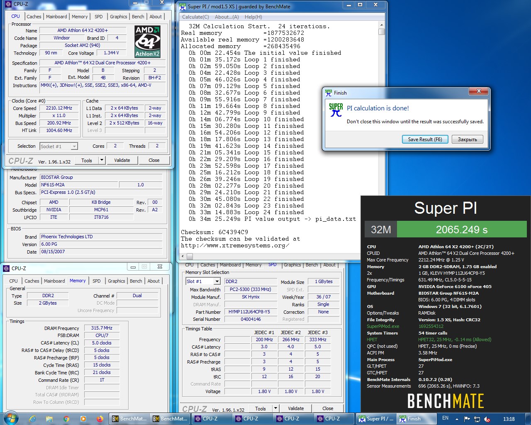531x425 pixels.
Task: Open the taskbar clock showing 13:18
Action: (509, 419)
